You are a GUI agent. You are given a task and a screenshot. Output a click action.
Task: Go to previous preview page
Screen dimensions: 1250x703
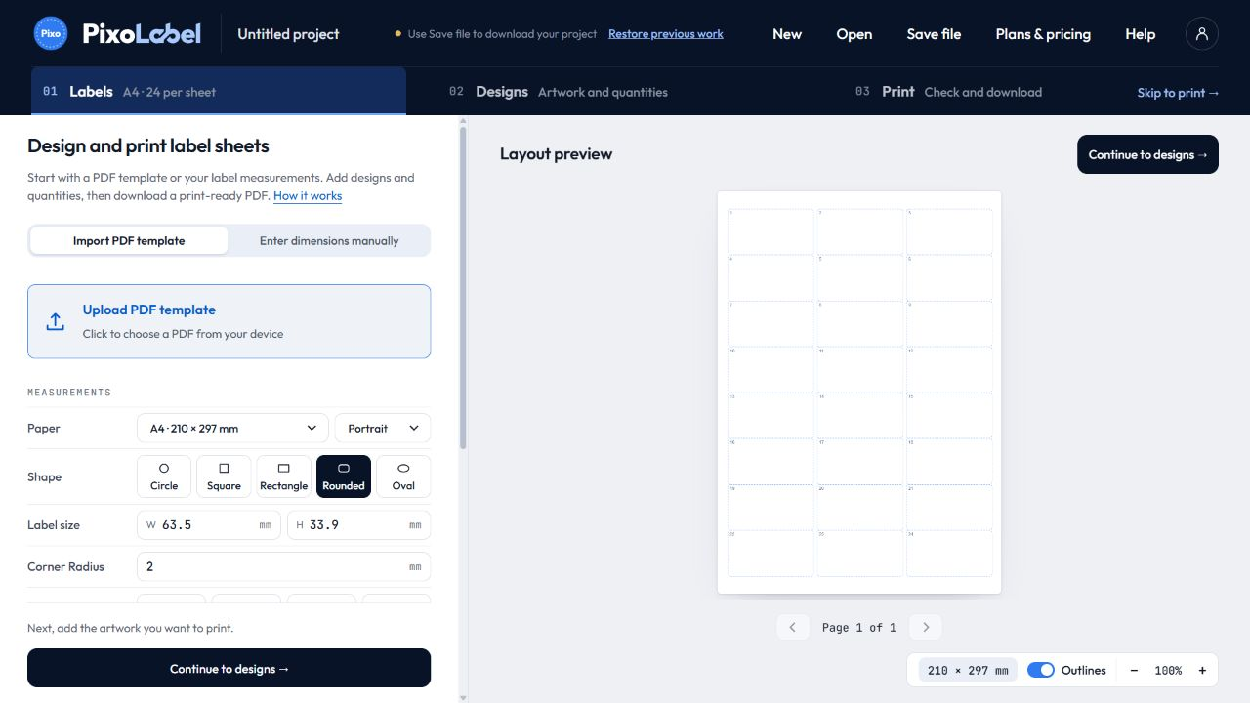[x=793, y=627]
